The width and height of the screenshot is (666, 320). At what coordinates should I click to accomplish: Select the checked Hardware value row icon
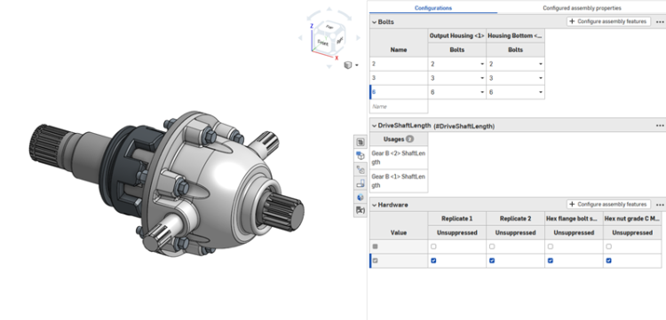pos(375,261)
